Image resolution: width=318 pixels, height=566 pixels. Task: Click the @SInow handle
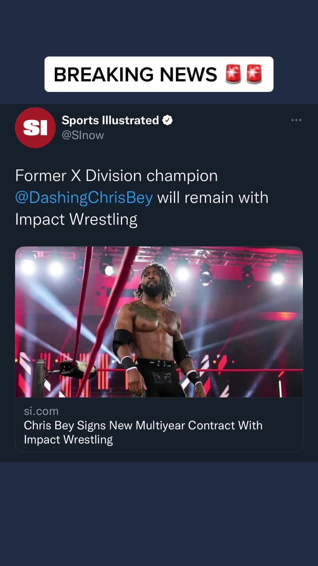point(83,135)
